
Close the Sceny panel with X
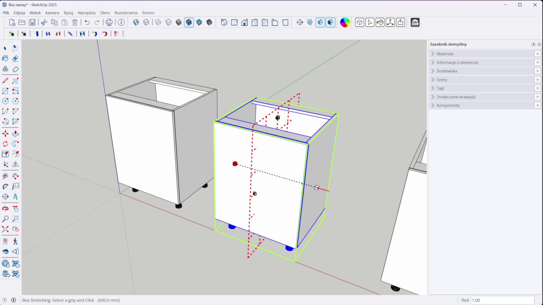click(x=538, y=80)
